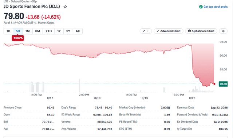Click Forward Dividend & Yield value 0.01 (1.31%)

point(220,115)
